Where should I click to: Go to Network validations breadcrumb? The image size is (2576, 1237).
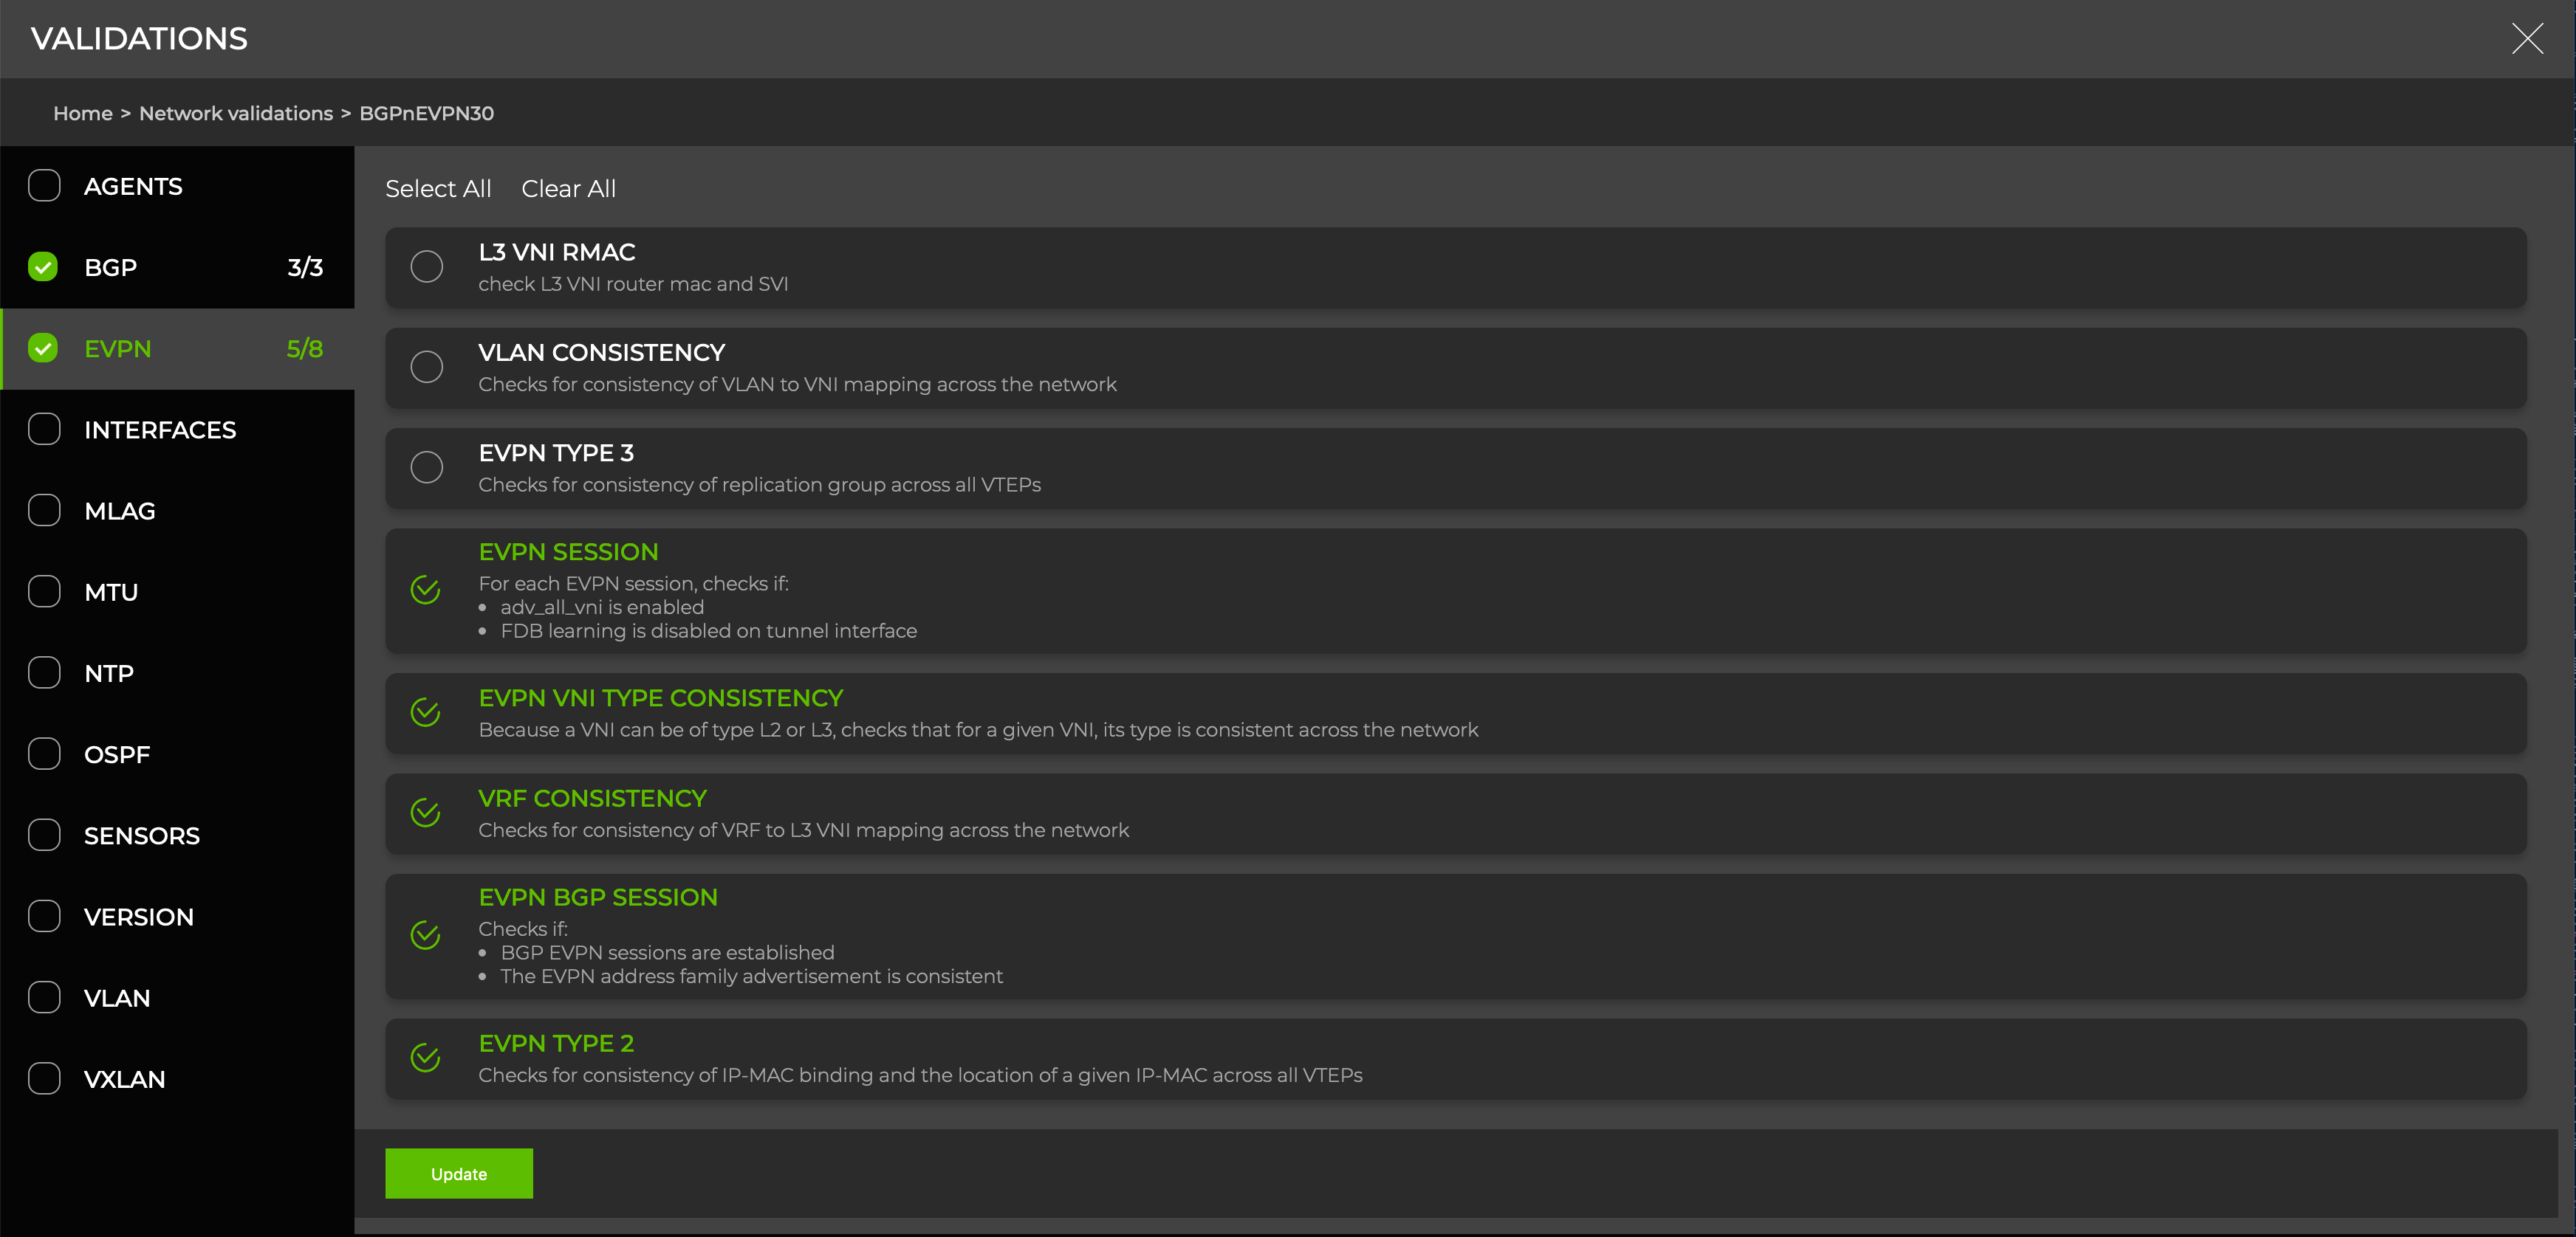[236, 113]
